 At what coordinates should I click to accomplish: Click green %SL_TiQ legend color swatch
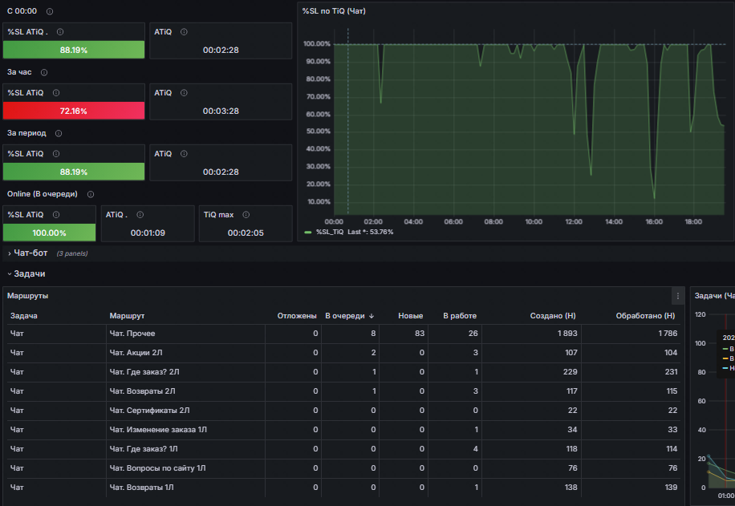coord(308,232)
